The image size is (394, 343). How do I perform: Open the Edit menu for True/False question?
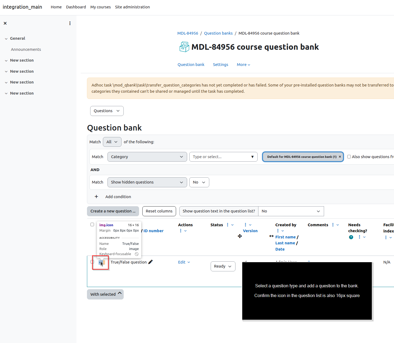point(184,262)
